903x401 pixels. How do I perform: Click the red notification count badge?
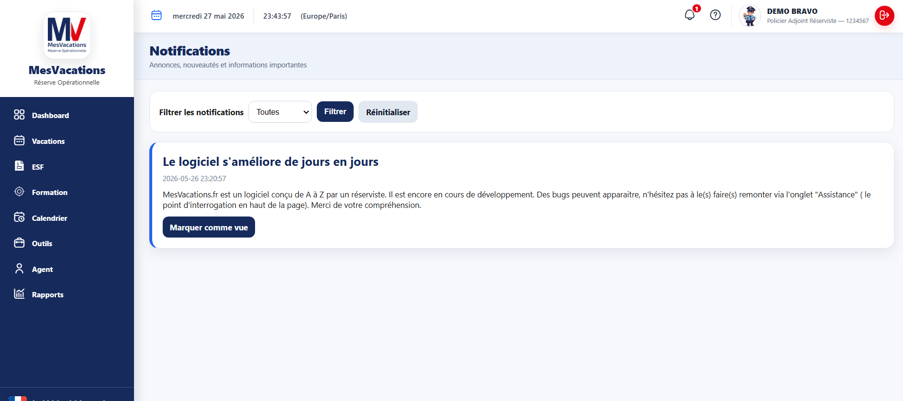[x=697, y=9]
